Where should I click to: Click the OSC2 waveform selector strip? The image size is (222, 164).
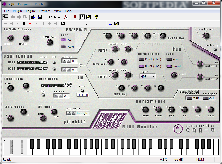[32, 68]
